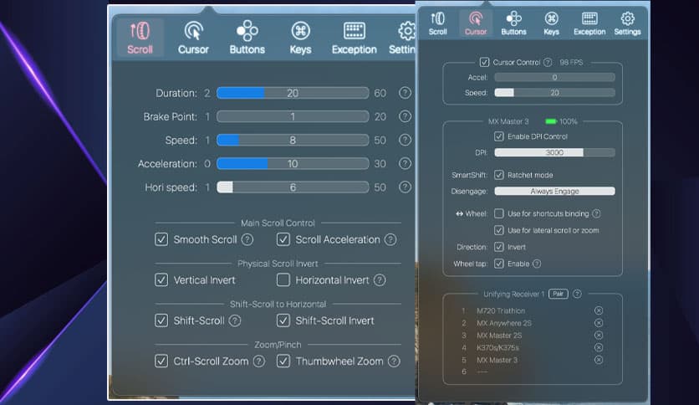Show help for the scroll Speed slider
Viewport: 699px width, 405px height.
pyautogui.click(x=405, y=140)
